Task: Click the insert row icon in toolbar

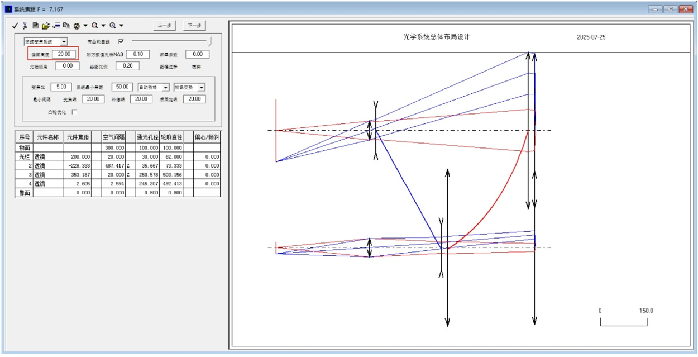Action: click(56, 26)
